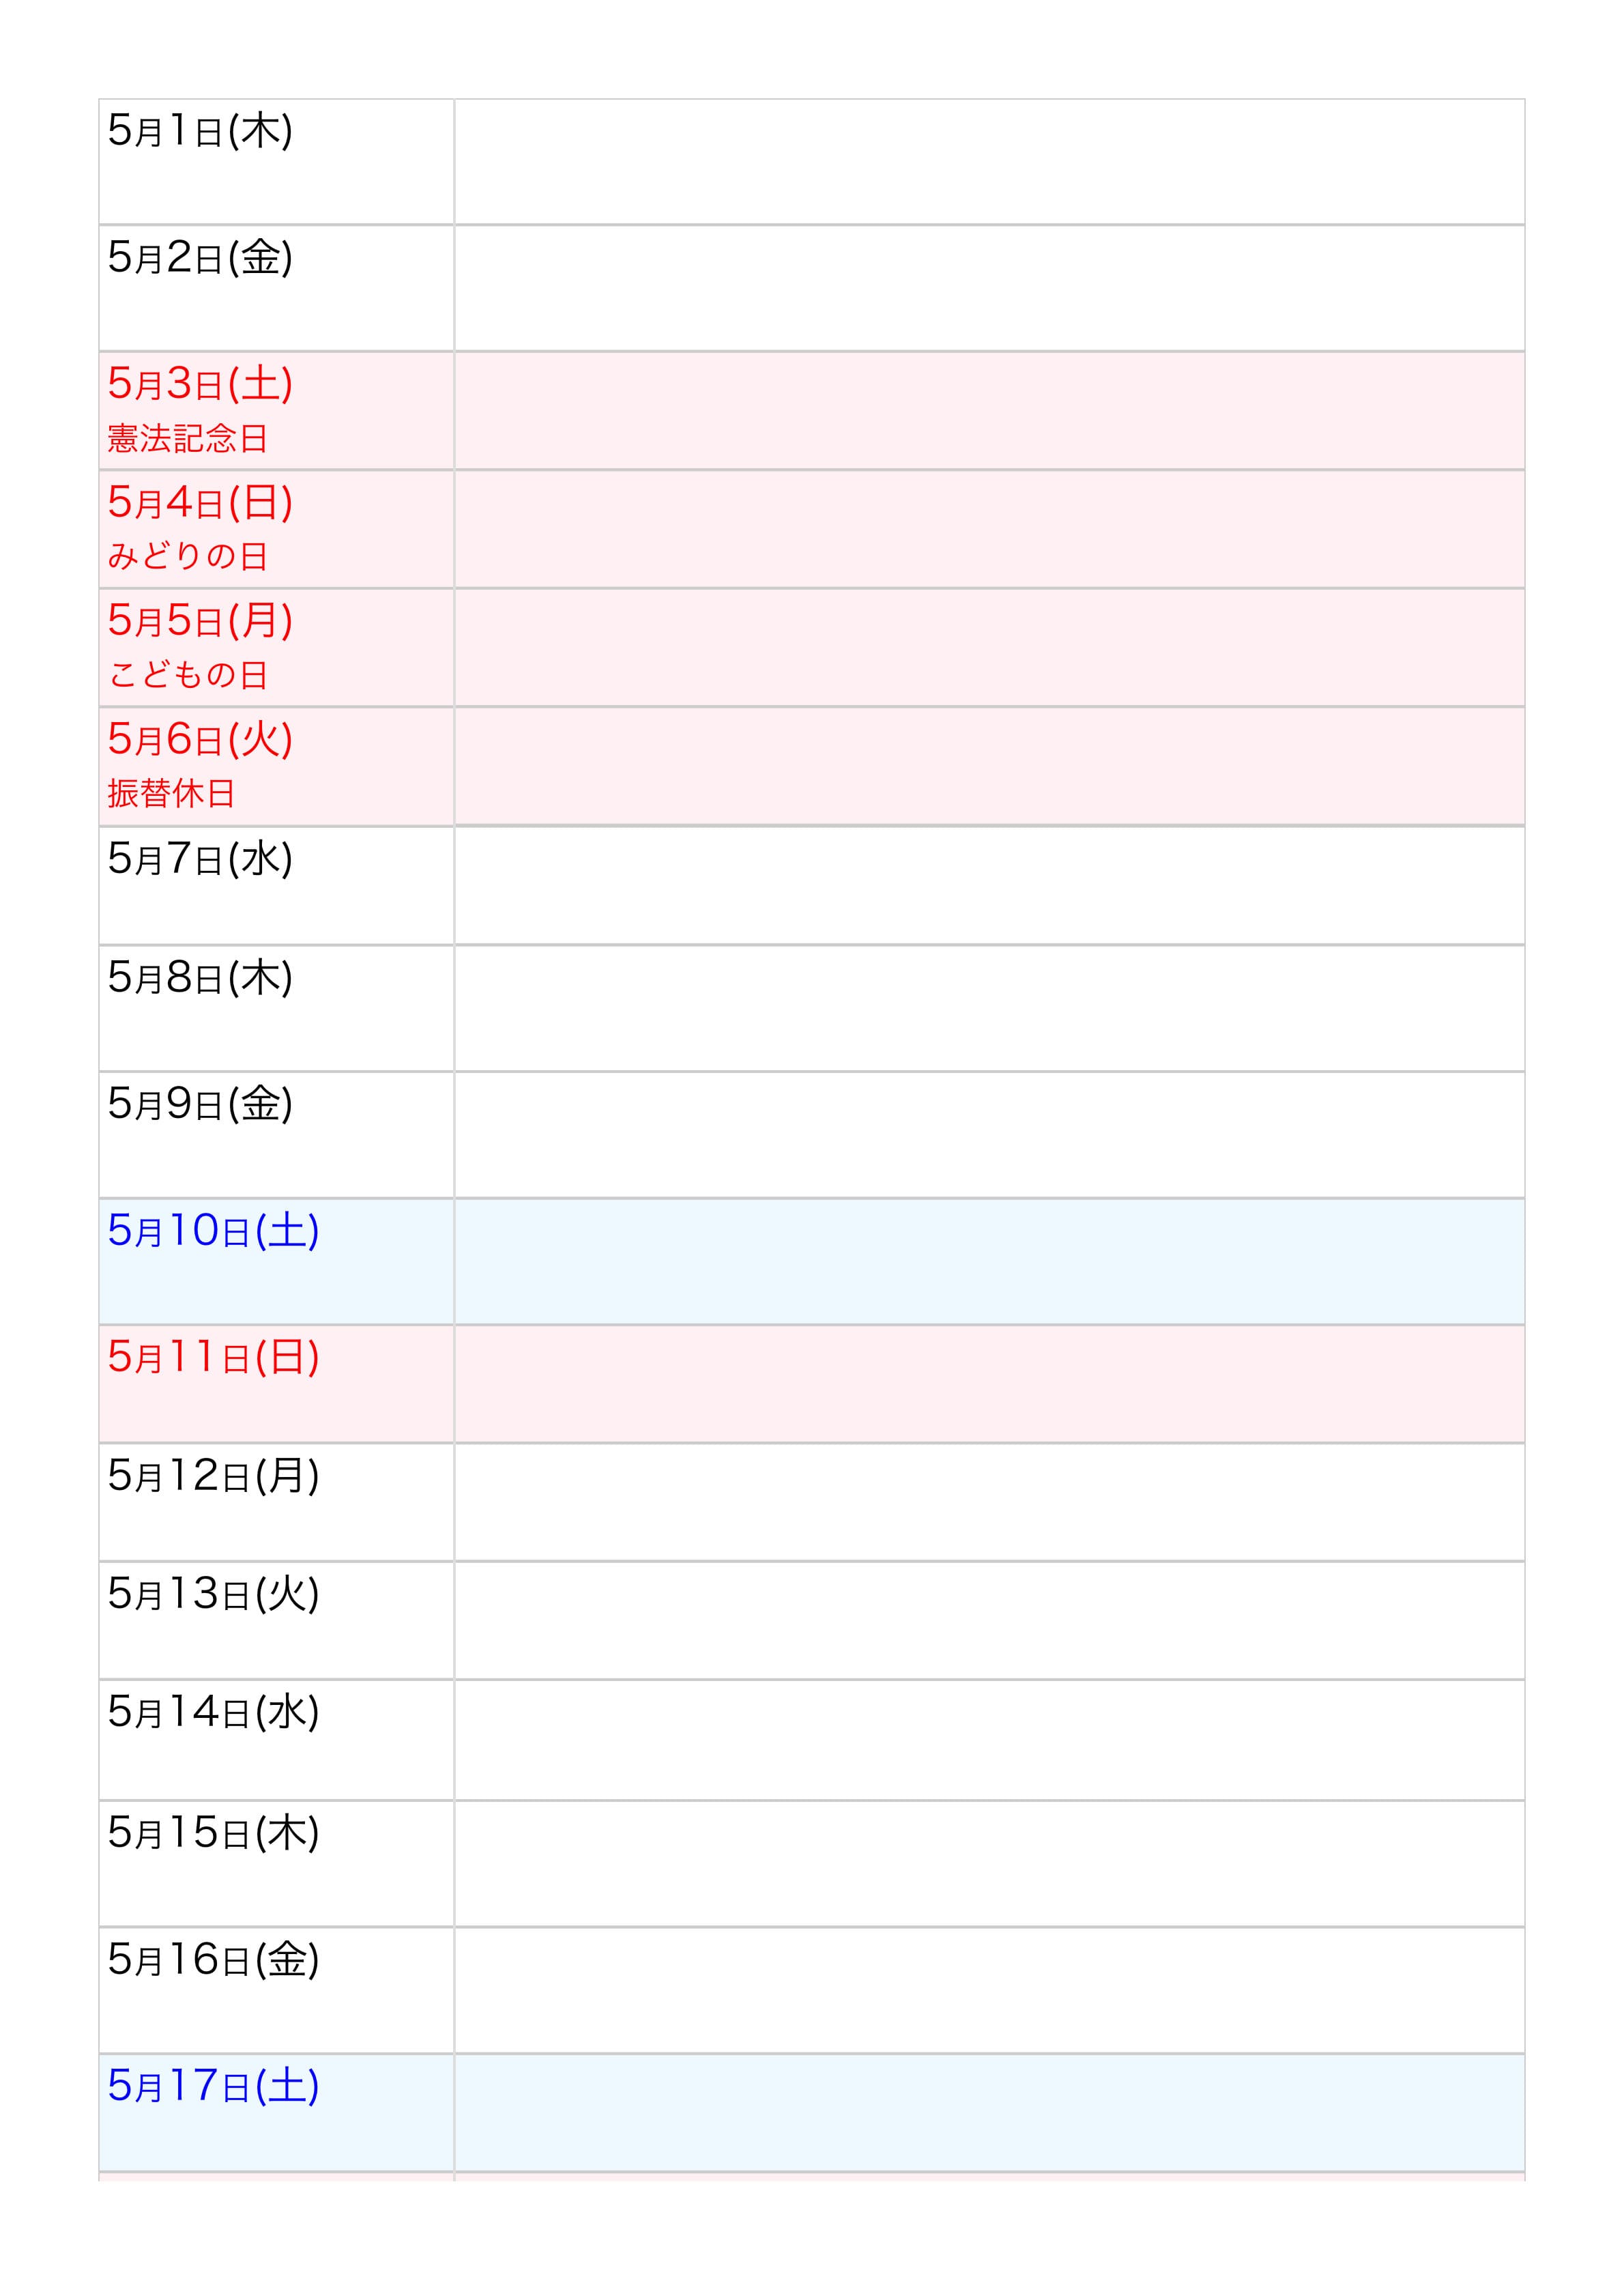Select the 5月3日(土) date label
This screenshot has width=1624, height=2296.
point(200,384)
